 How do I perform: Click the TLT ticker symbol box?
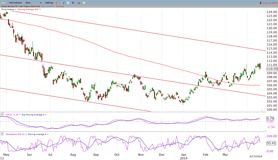click(x=4, y=2)
